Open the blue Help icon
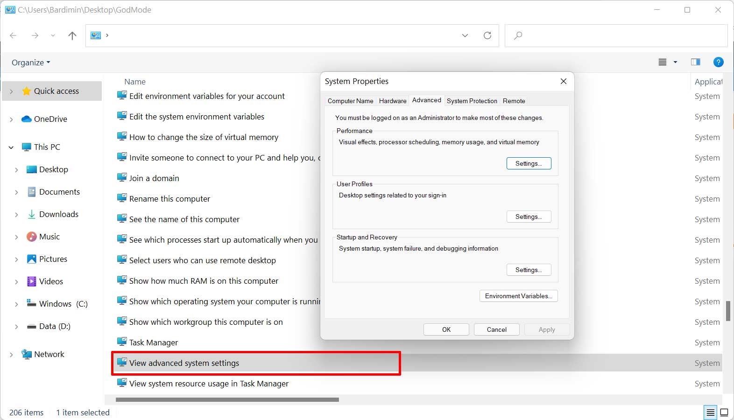The width and height of the screenshot is (734, 420). pos(719,62)
